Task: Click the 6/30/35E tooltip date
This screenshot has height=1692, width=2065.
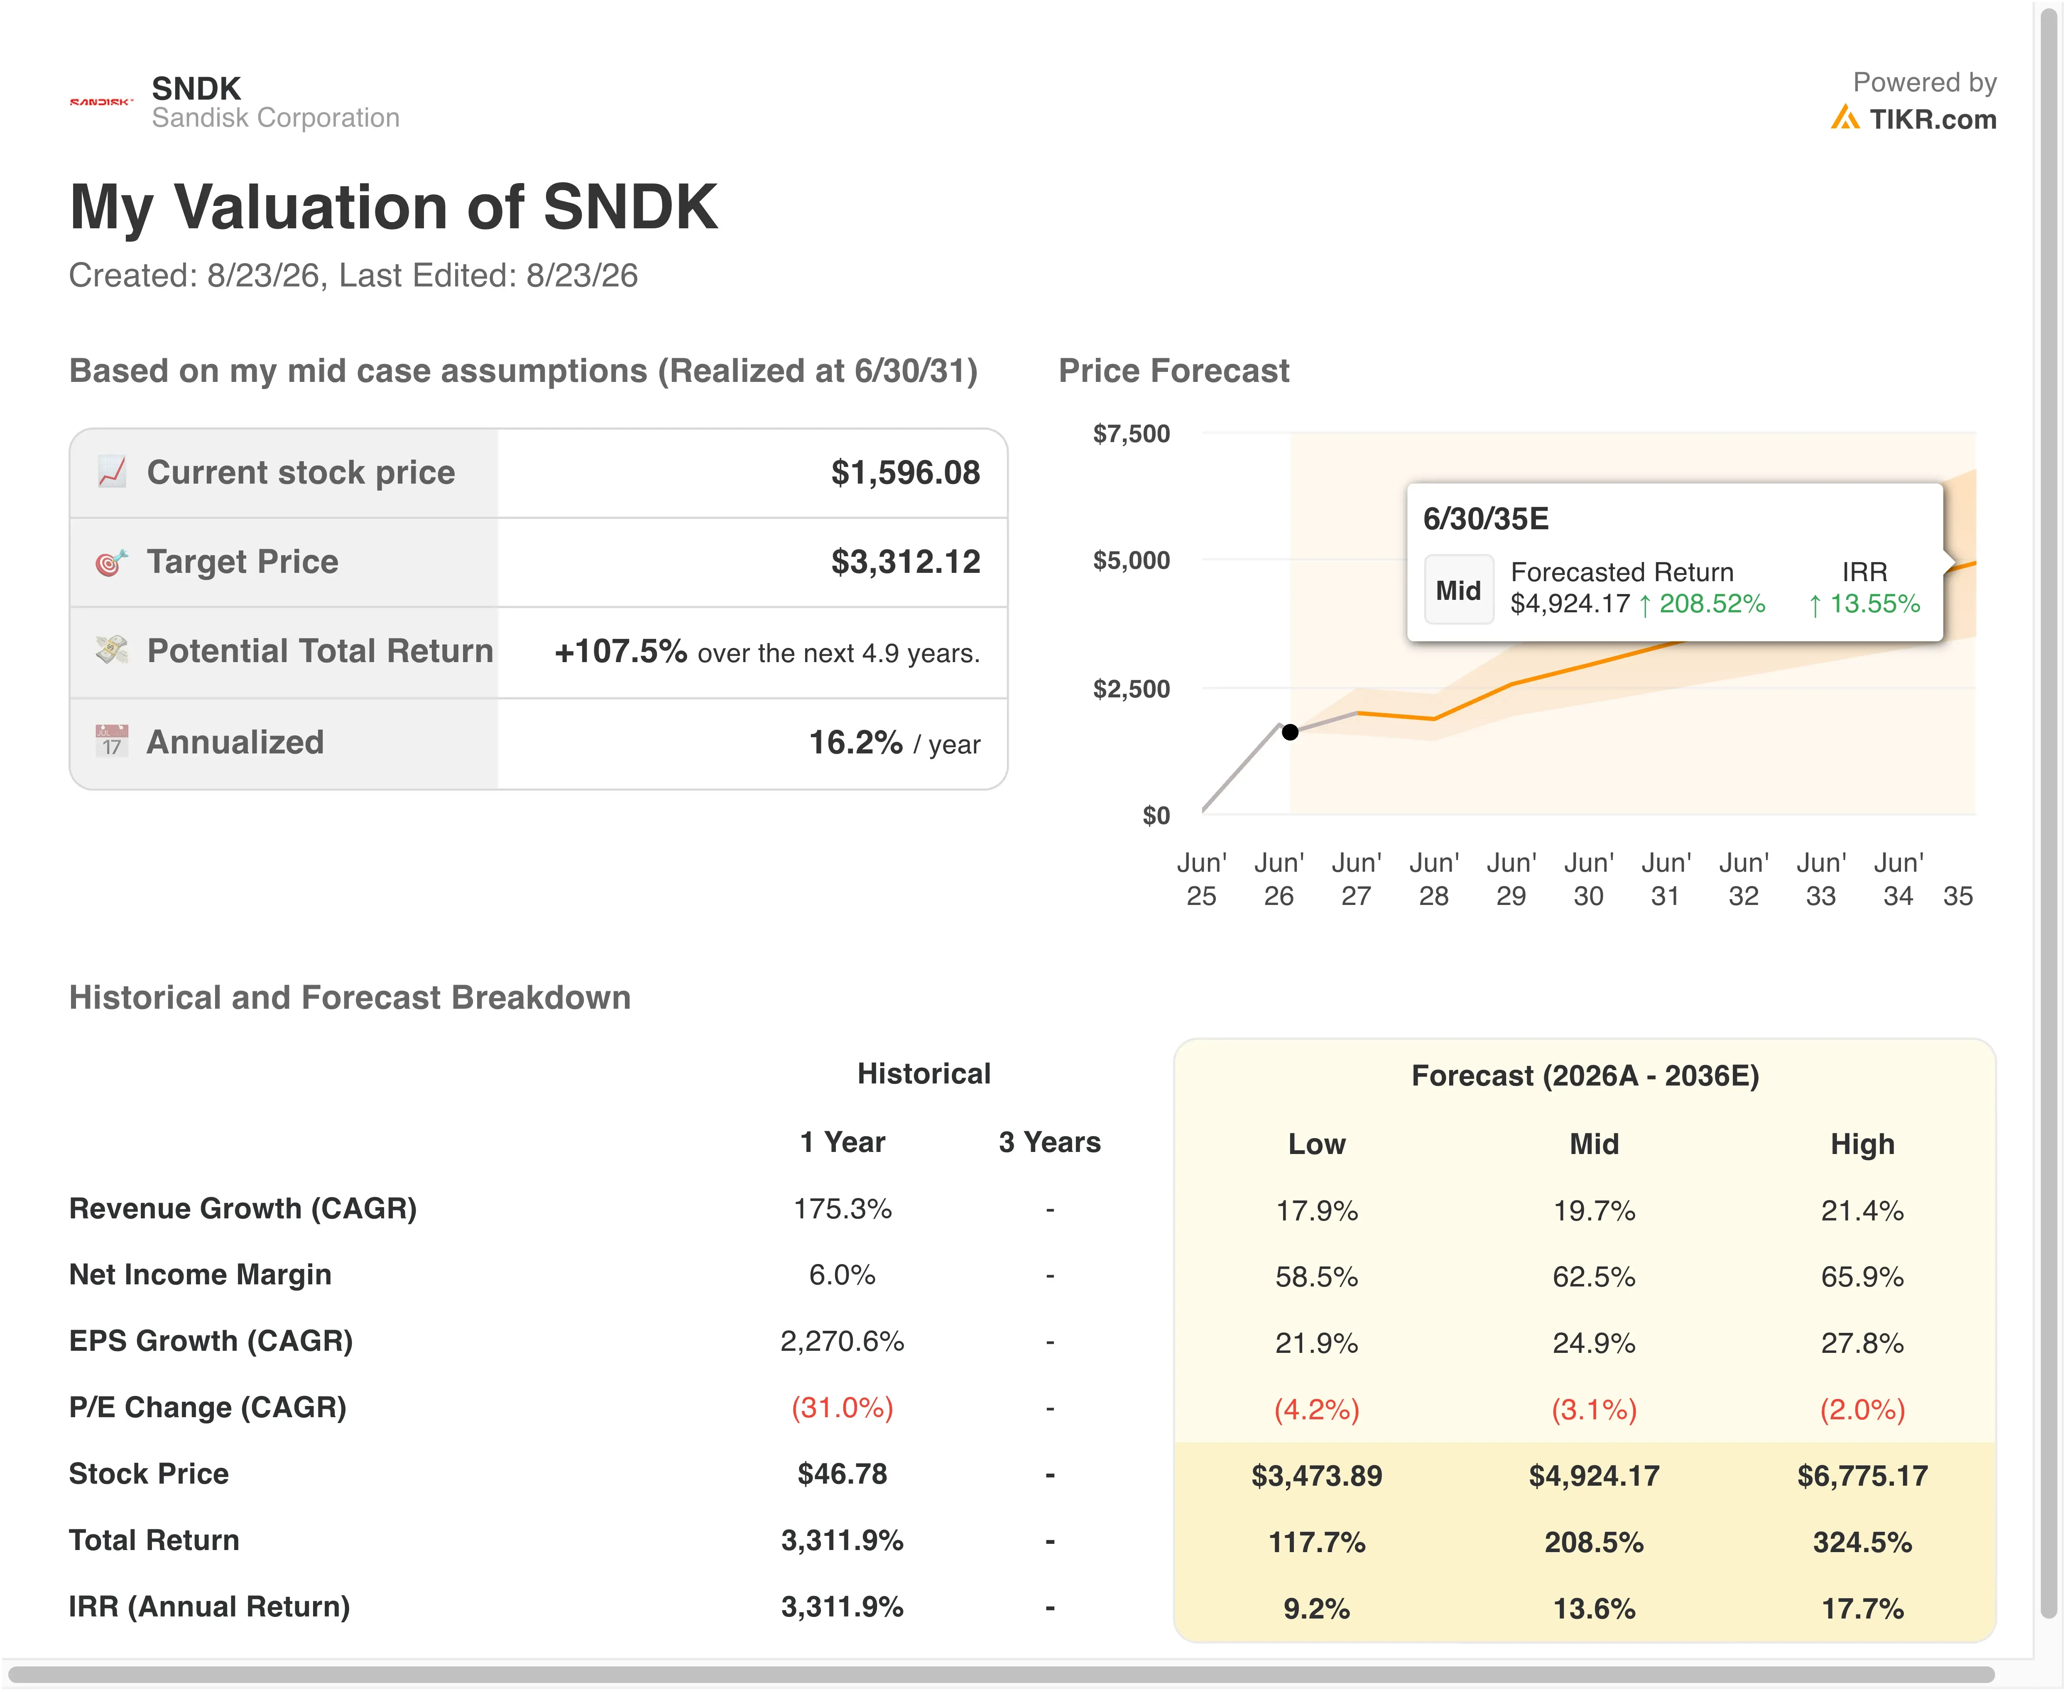Action: coord(1485,518)
